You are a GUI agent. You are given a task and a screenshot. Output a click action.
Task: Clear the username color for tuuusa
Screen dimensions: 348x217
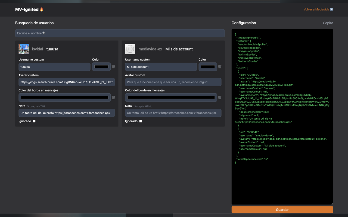[113, 67]
